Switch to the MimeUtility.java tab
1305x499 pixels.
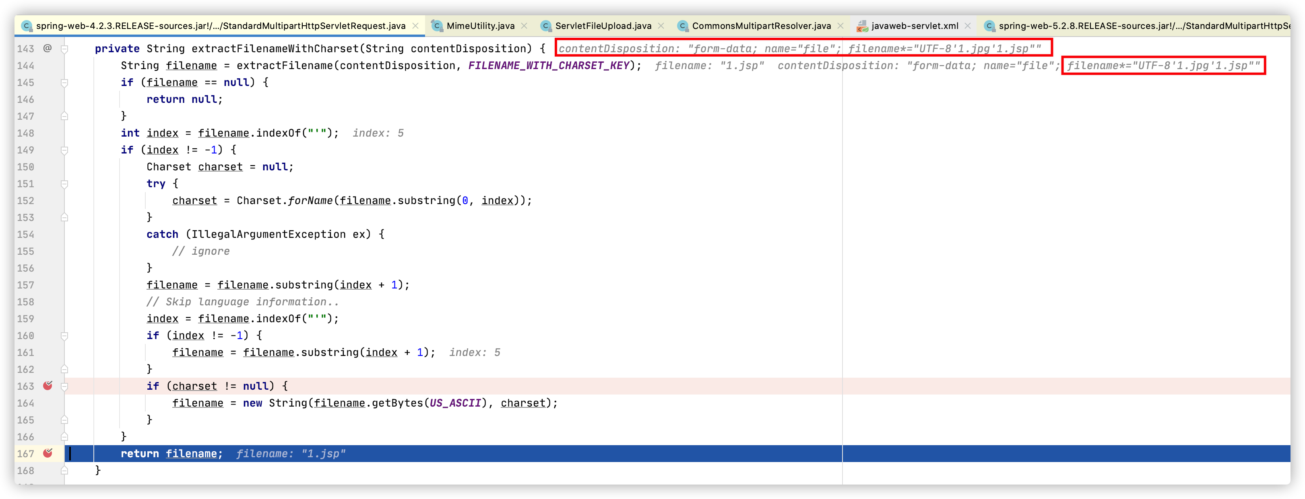(480, 26)
